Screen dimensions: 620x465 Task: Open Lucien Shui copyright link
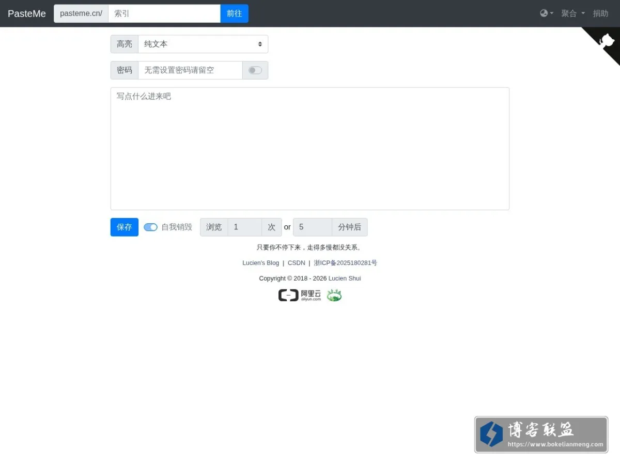[345, 278]
